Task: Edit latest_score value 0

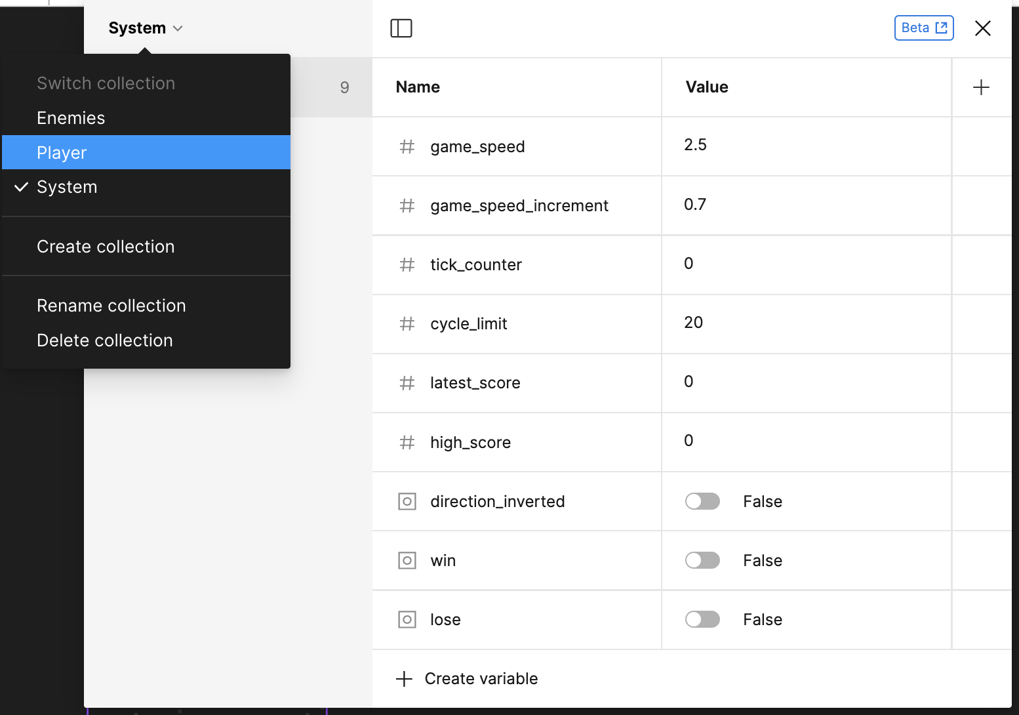Action: pyautogui.click(x=806, y=382)
